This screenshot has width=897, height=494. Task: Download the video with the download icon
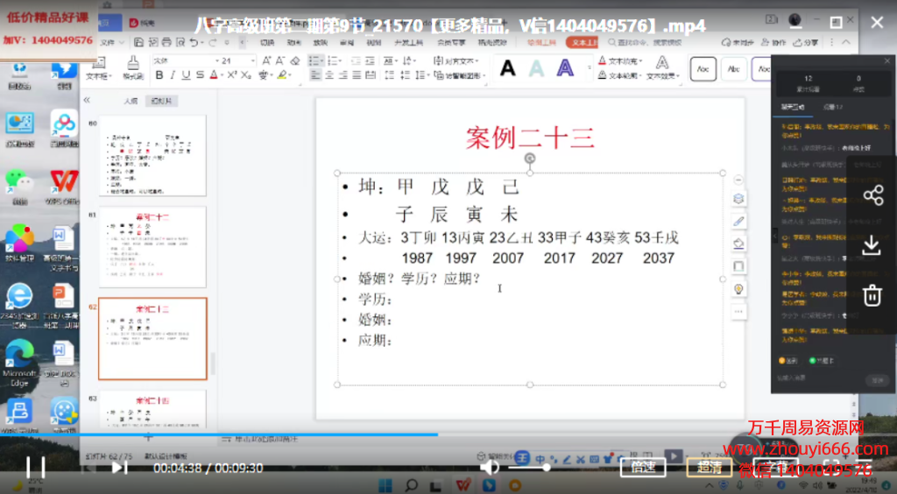coord(872,245)
